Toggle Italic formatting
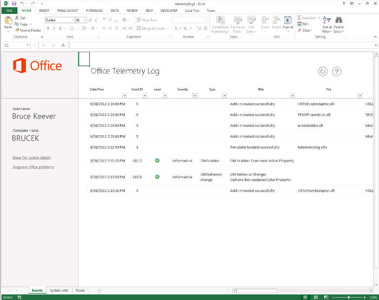Screen dimensions: 379x300 point(54,28)
